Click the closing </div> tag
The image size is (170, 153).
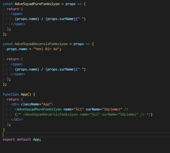[17, 119]
